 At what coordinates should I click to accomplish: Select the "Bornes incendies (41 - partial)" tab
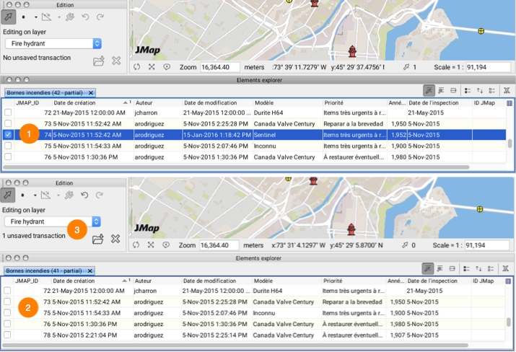(x=45, y=270)
